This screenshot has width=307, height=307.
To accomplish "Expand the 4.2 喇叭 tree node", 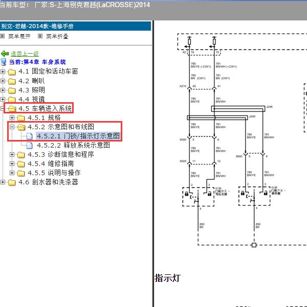I will [x=3, y=81].
